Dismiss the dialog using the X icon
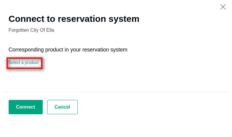 [223, 7]
